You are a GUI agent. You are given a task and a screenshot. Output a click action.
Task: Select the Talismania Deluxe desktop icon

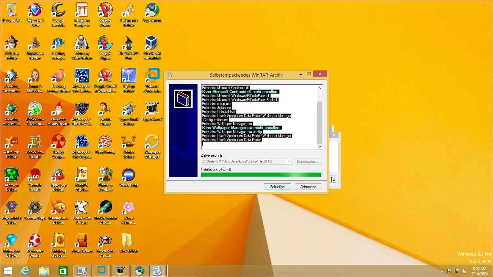pyautogui.click(x=129, y=15)
